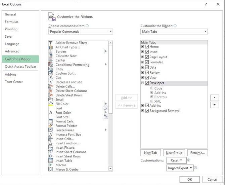Uncheck the Home tab checkbox
This screenshot has height=185, width=225.
(147, 46)
